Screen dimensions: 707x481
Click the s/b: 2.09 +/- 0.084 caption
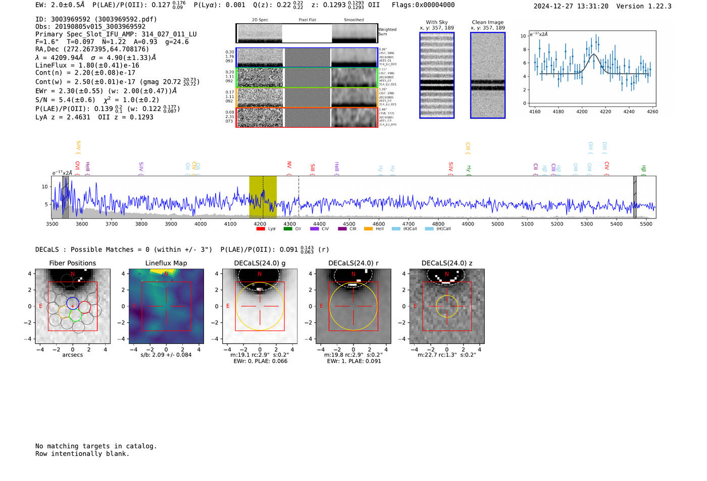point(166,355)
